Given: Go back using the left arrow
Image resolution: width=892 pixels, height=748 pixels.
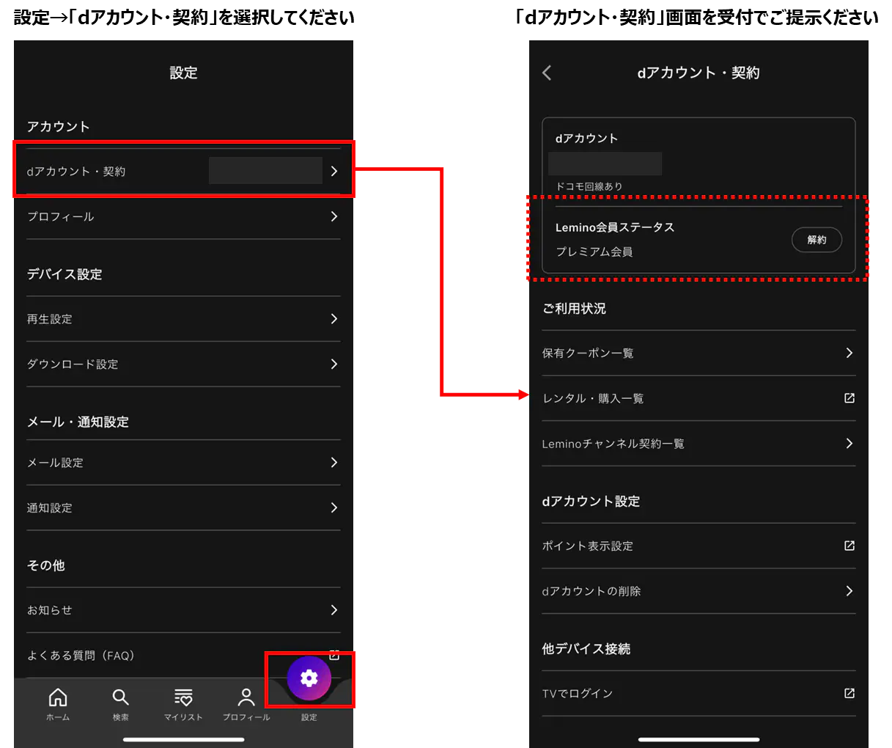Looking at the screenshot, I should (x=547, y=73).
